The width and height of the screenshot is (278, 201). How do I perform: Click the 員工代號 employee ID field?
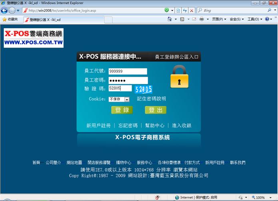pyautogui.click(x=128, y=72)
